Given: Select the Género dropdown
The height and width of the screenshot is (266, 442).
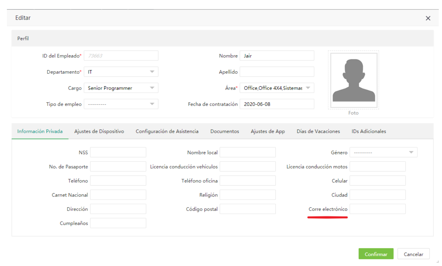Looking at the screenshot, I should 383,153.
